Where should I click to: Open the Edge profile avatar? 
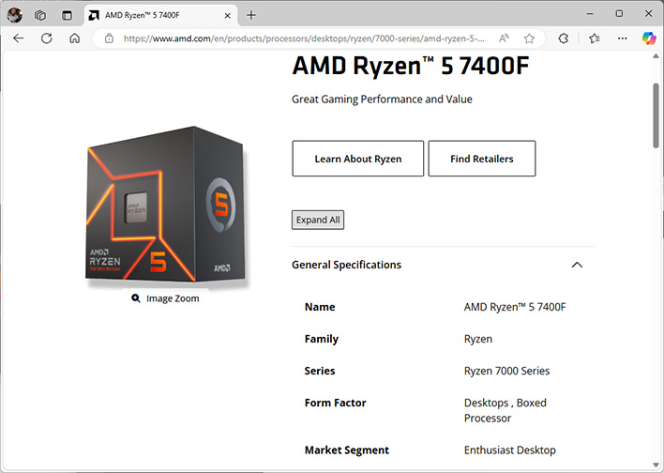coord(14,15)
